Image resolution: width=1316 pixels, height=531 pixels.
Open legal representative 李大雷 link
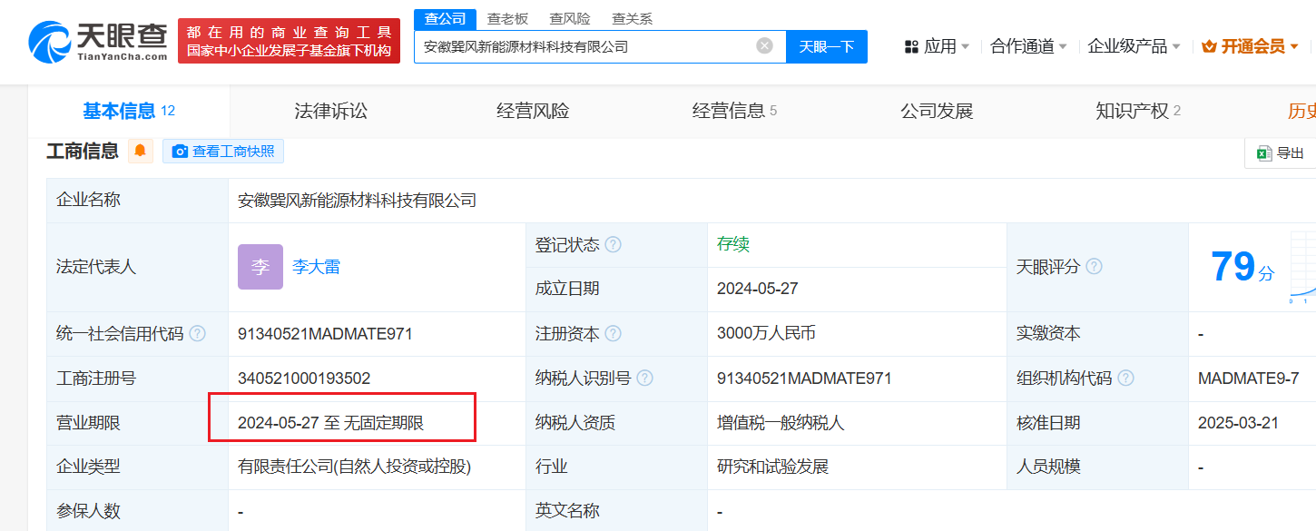[316, 267]
